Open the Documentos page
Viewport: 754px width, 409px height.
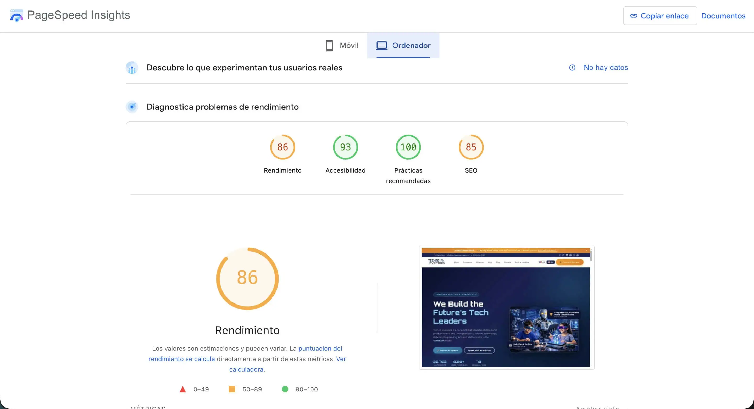723,16
